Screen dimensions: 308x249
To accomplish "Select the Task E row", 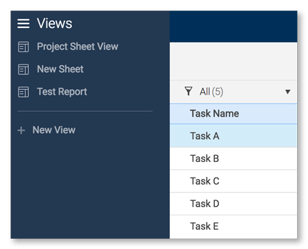I will point(233,226).
